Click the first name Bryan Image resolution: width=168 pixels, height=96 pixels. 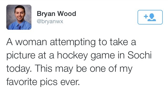(46, 14)
